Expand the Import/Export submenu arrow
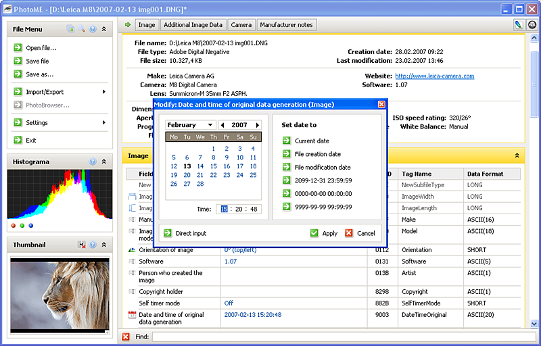 pyautogui.click(x=104, y=92)
